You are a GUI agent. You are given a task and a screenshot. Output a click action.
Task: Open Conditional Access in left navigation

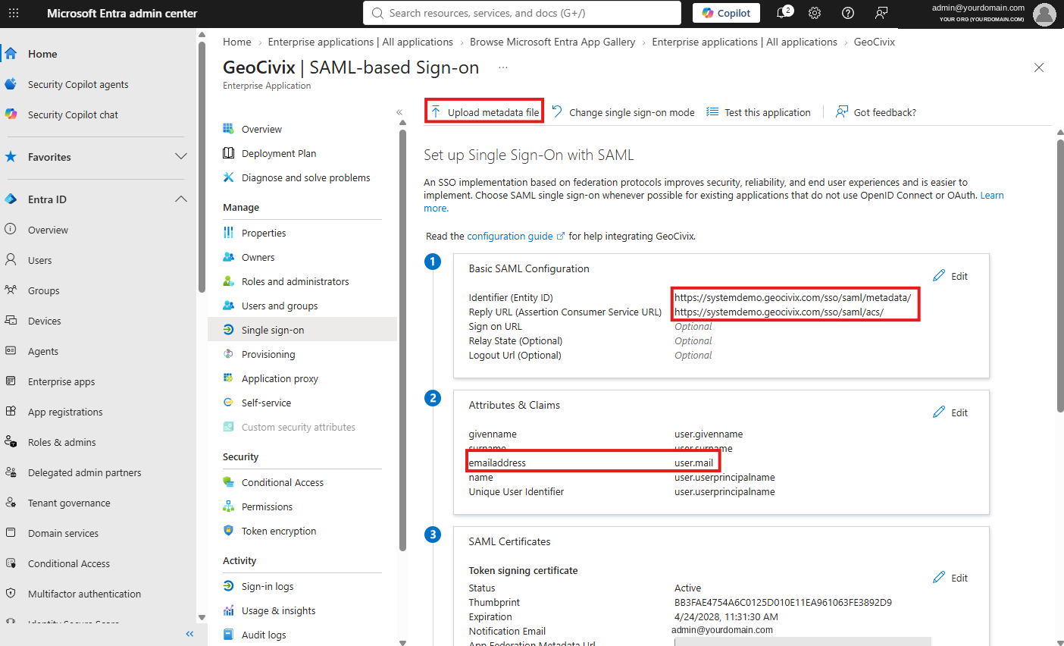69,563
